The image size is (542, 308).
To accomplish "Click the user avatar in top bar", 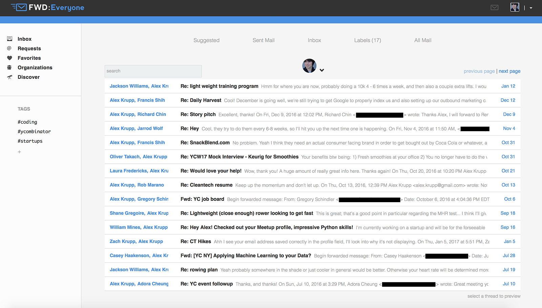I will (515, 7).
